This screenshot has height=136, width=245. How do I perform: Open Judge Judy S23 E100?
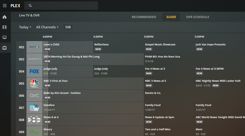[118, 71]
